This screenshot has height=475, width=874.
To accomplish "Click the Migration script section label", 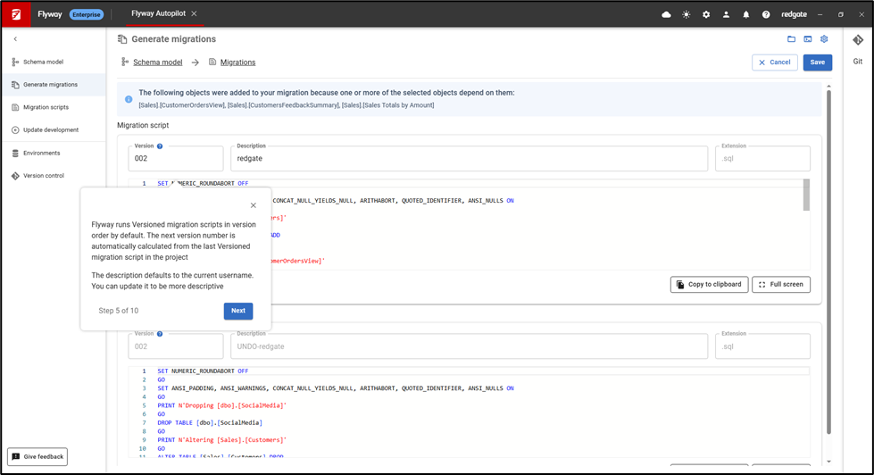I will tap(143, 125).
